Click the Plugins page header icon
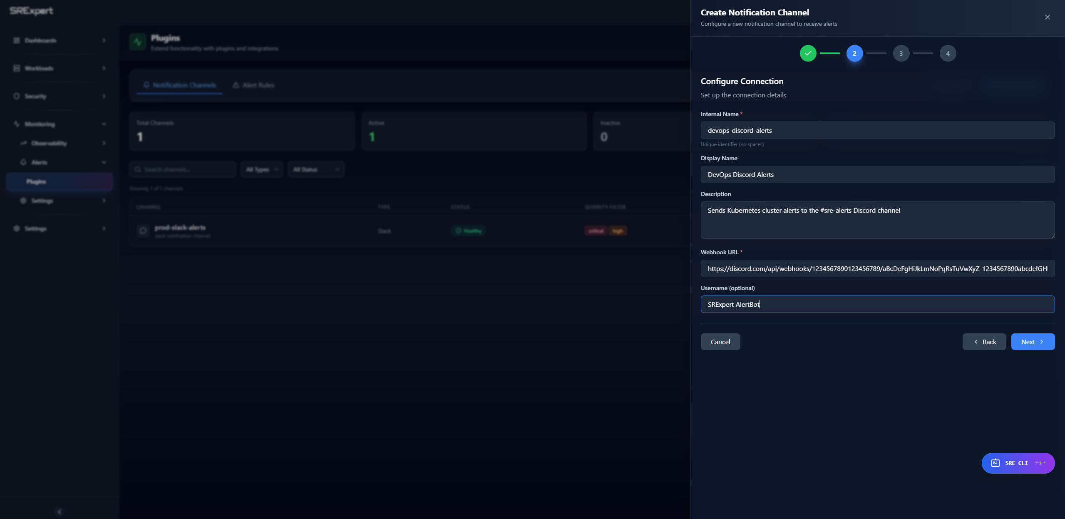Viewport: 1065px width, 519px height. coord(137,42)
